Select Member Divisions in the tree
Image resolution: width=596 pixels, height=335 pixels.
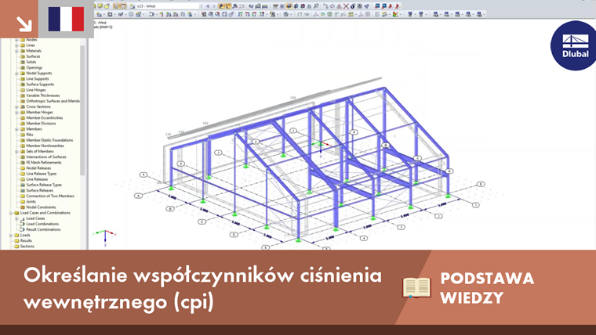(x=41, y=124)
